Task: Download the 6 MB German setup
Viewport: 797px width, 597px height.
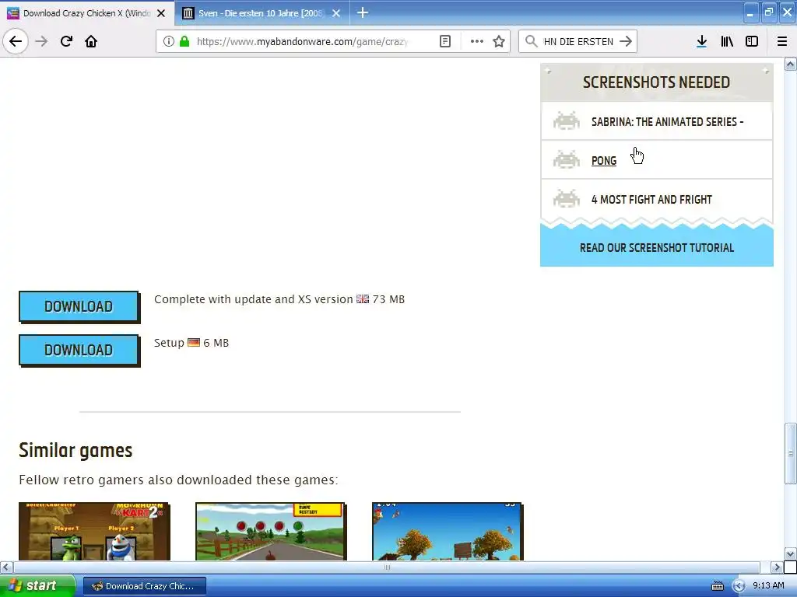Action: [x=79, y=350]
